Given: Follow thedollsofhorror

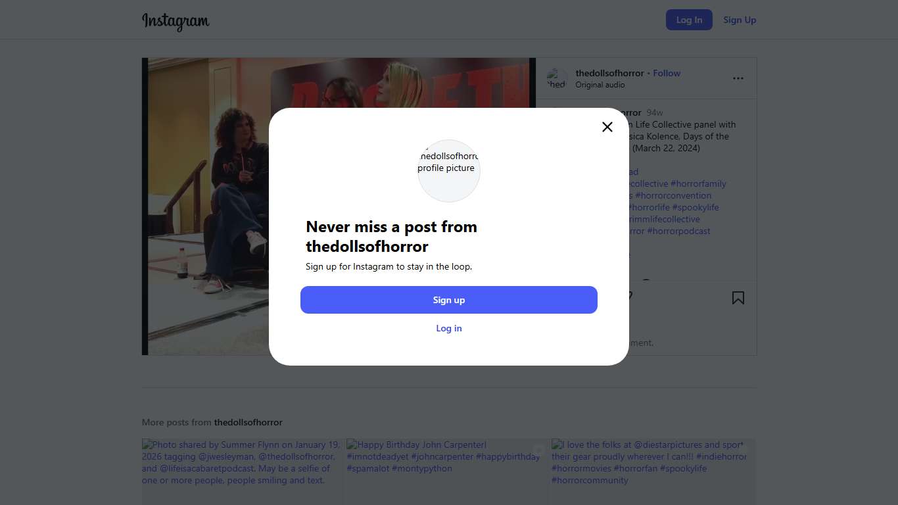Looking at the screenshot, I should [x=667, y=73].
